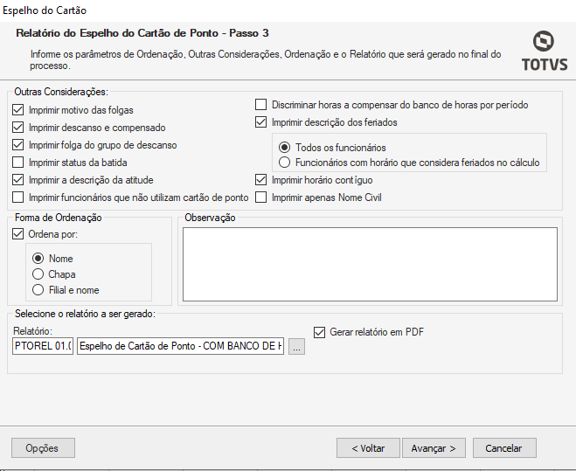Choose Filial e nome sorting option

pyautogui.click(x=38, y=290)
